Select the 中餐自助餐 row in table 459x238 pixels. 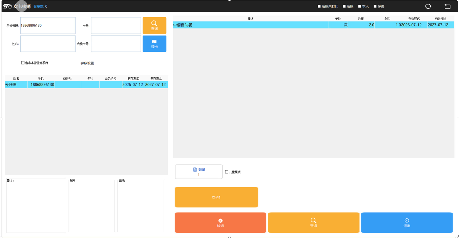(x=314, y=25)
